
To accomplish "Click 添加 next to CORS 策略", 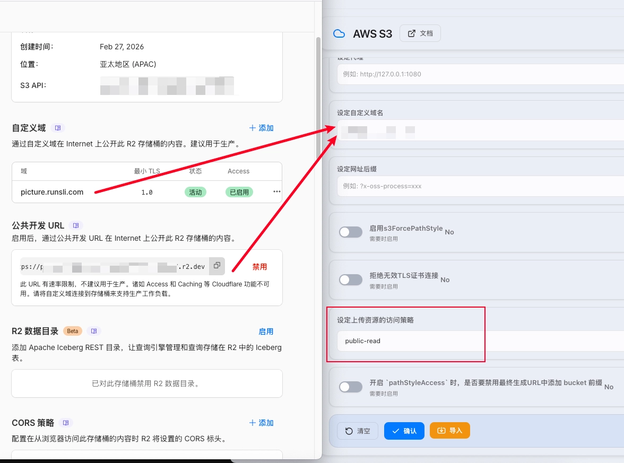I will pyautogui.click(x=261, y=423).
